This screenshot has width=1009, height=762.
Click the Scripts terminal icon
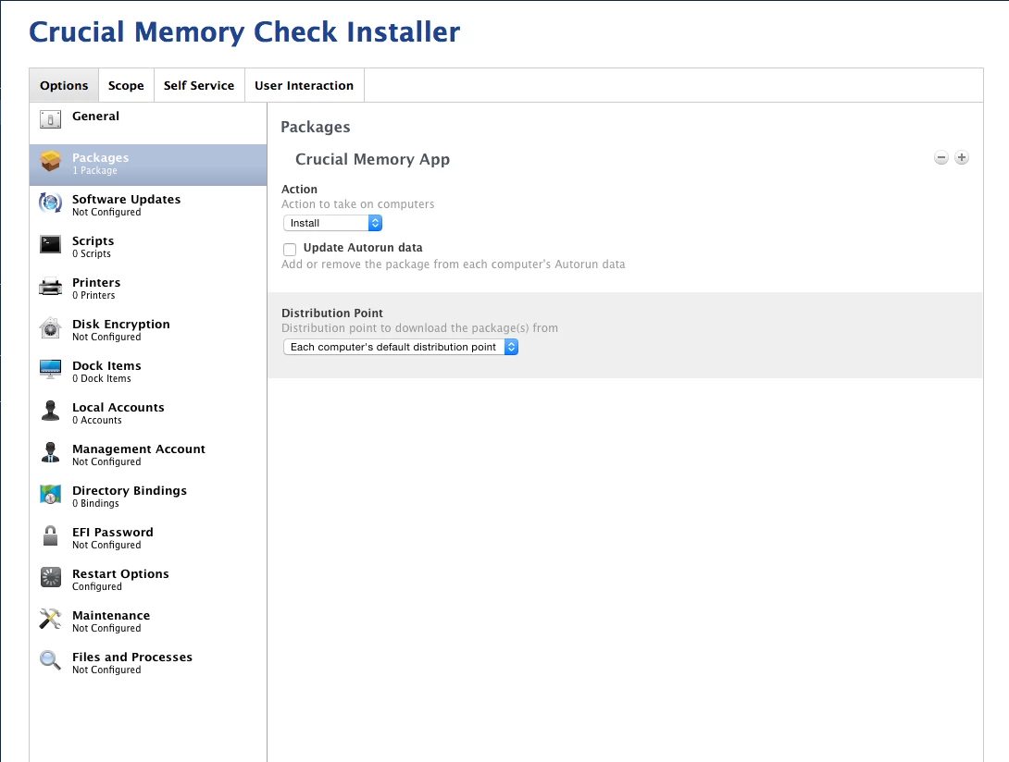point(50,244)
